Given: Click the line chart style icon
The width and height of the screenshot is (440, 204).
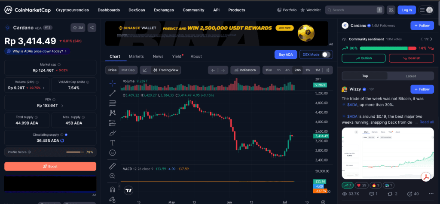Looking at the screenshot, I should coord(145,70).
